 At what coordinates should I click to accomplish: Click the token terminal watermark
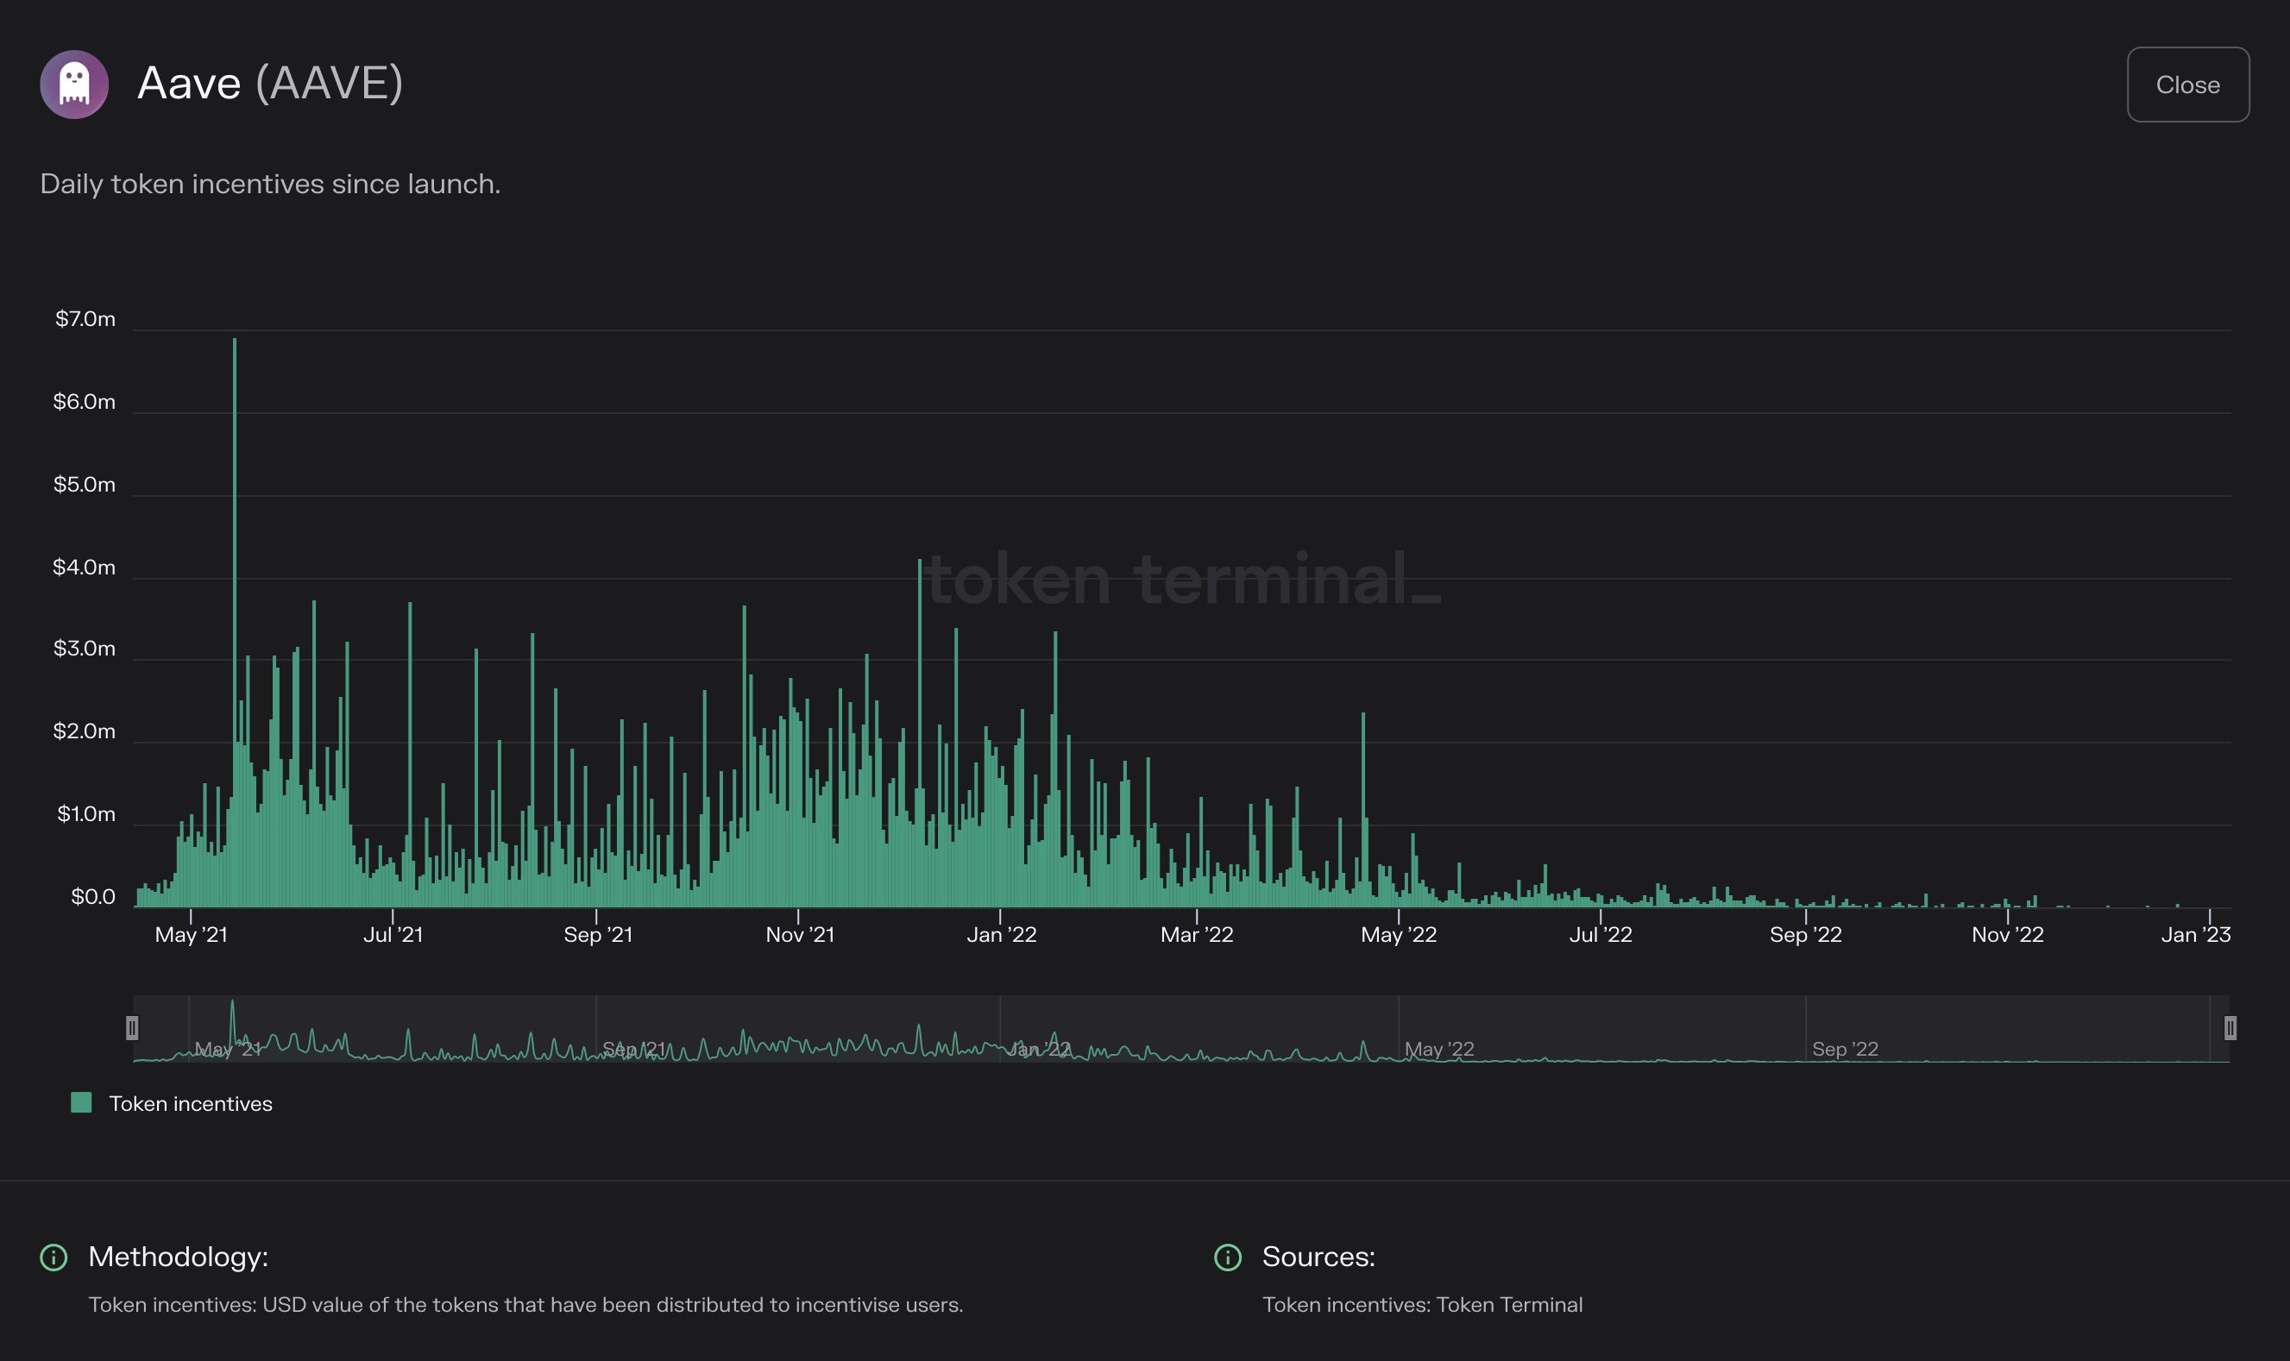(x=1184, y=580)
